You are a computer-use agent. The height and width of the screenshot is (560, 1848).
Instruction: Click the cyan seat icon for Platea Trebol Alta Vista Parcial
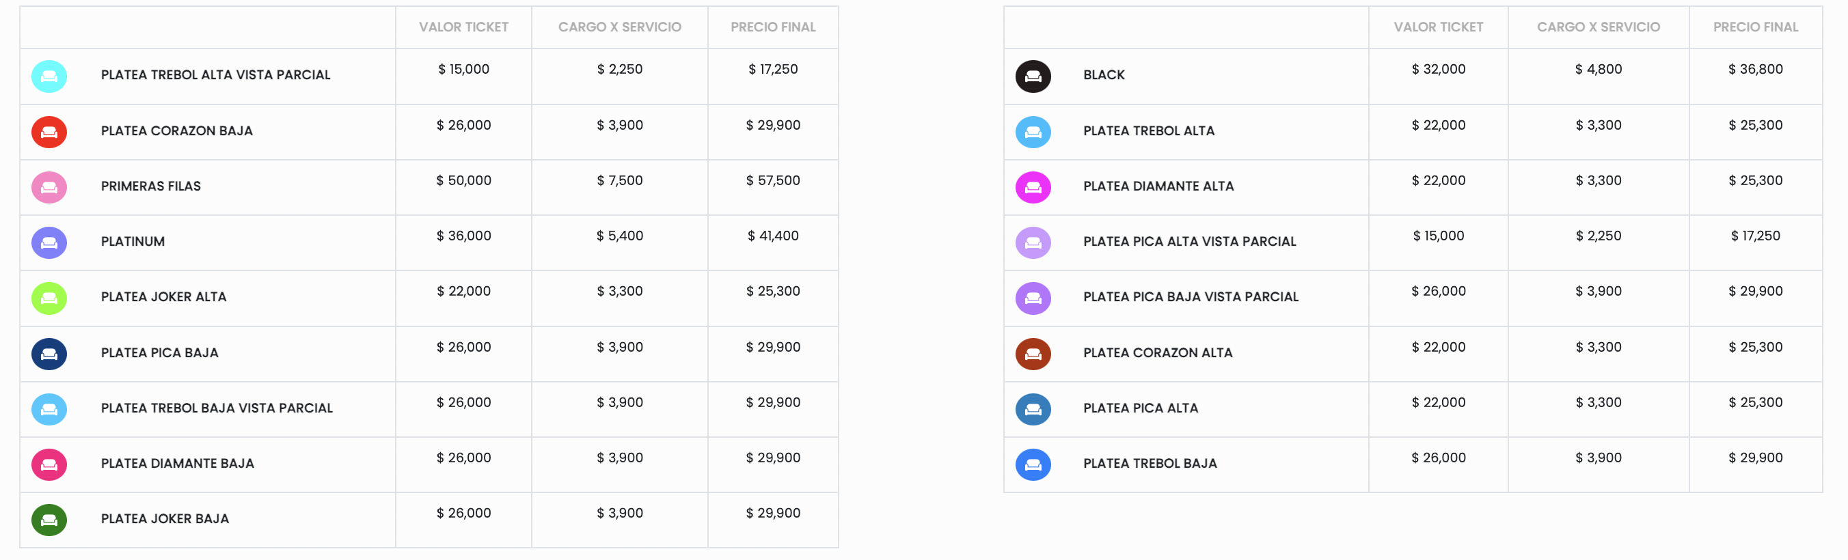[49, 76]
